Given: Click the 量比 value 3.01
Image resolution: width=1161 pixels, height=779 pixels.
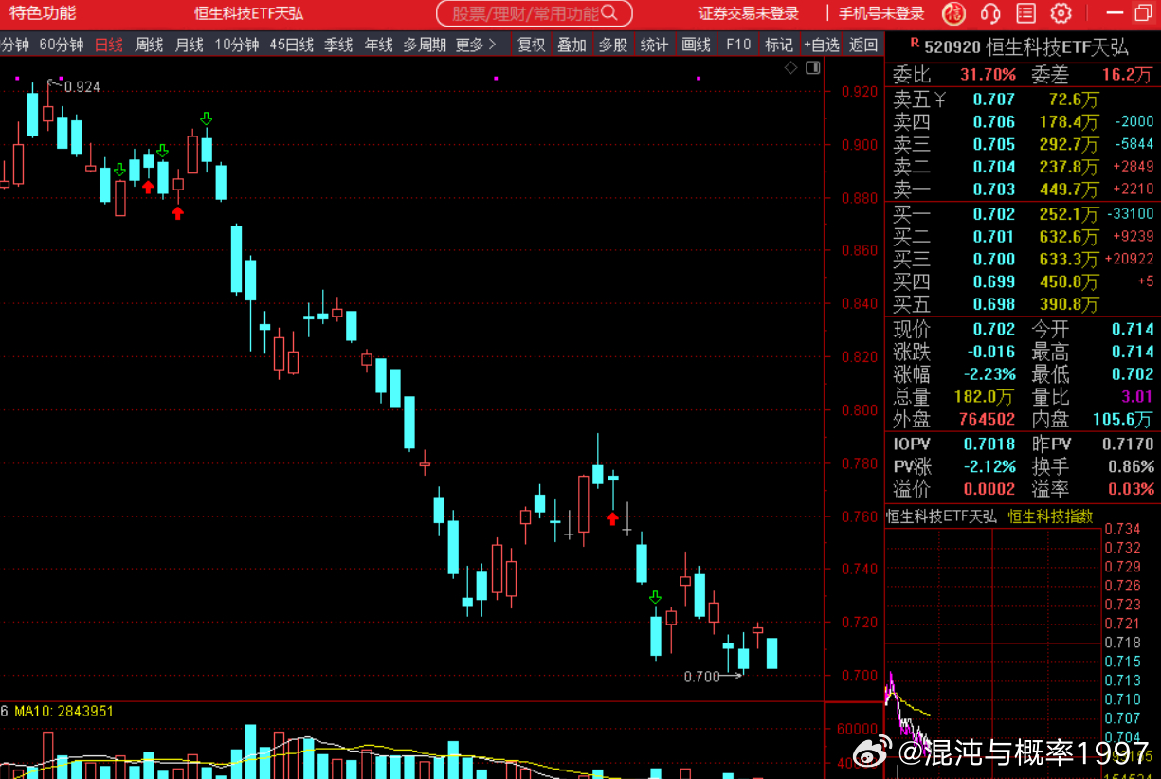Looking at the screenshot, I should 1138,397.
